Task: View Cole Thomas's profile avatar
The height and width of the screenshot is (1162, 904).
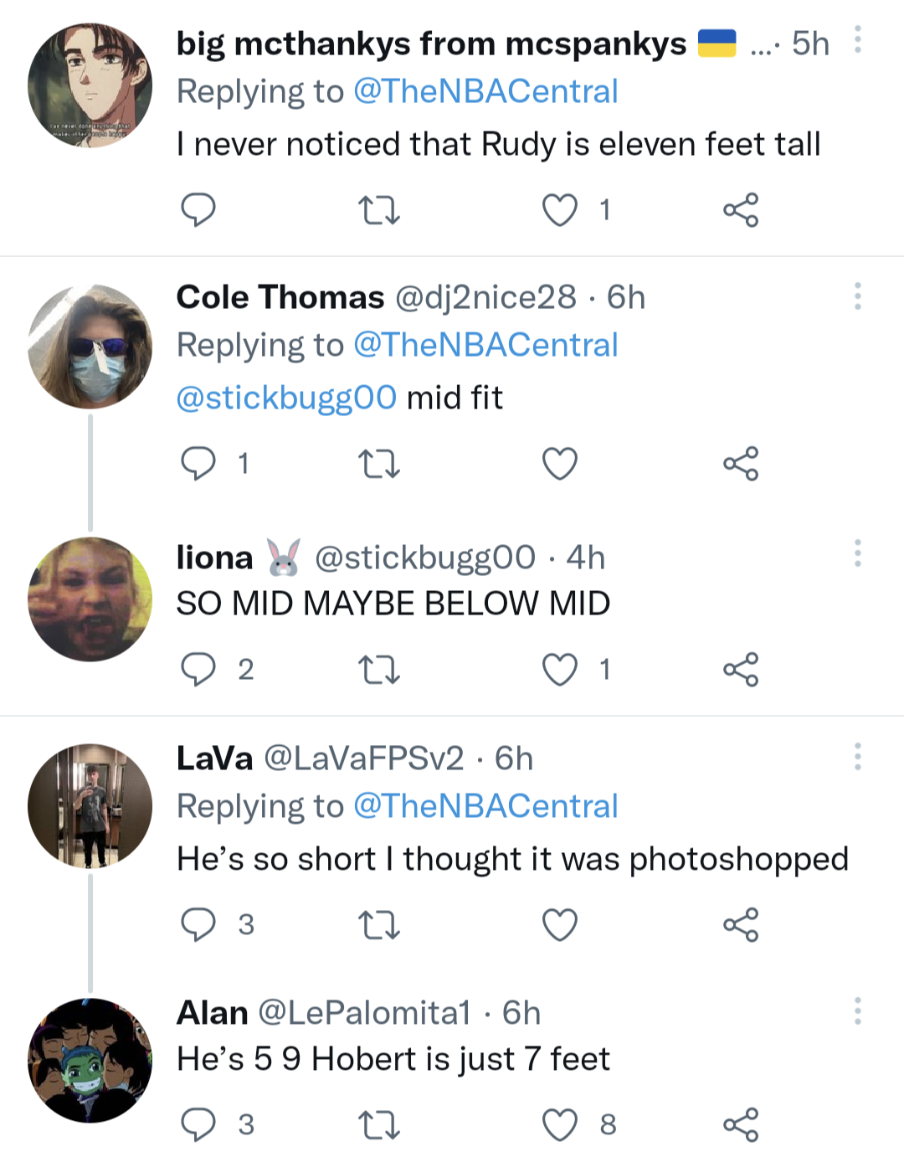Action: point(90,347)
